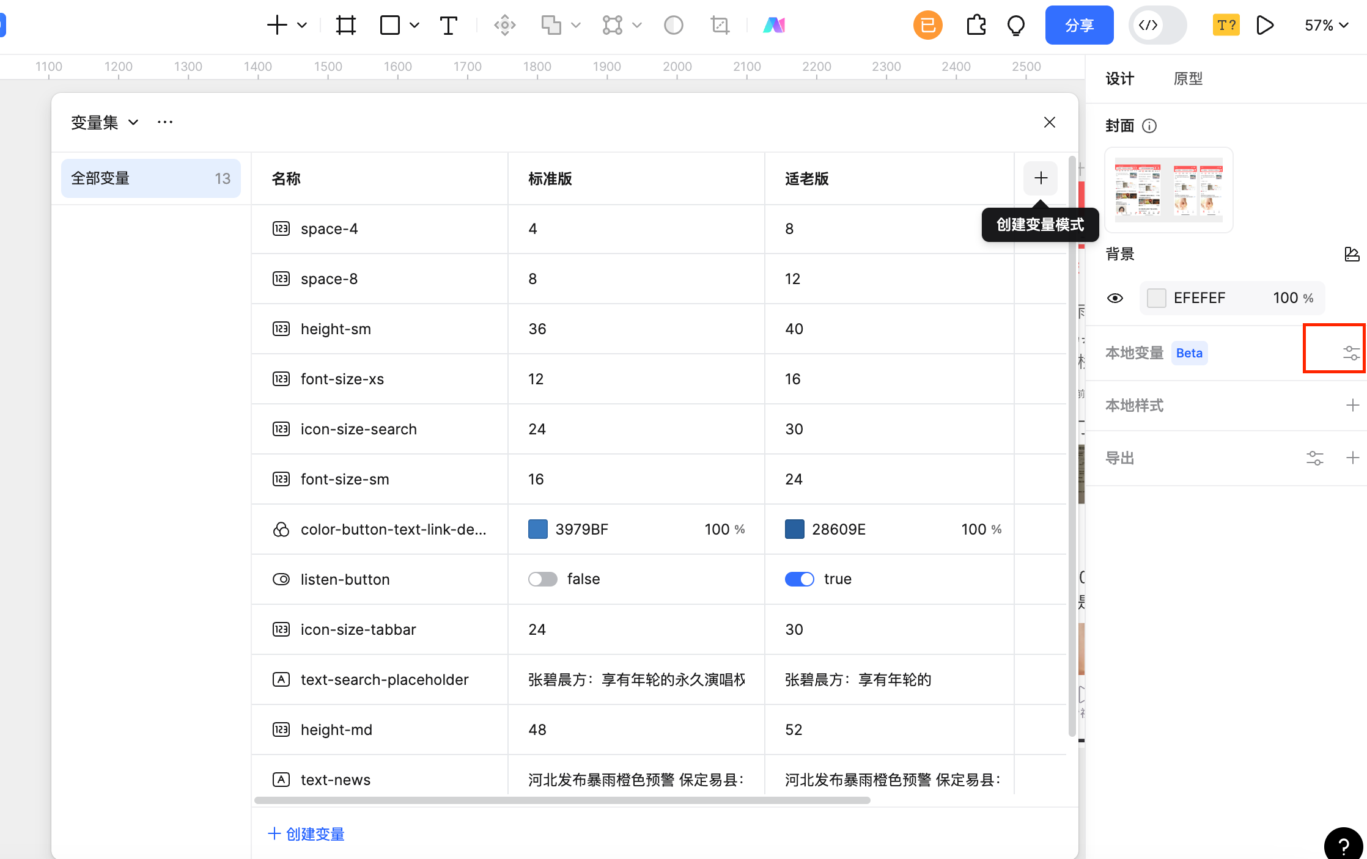
Task: Expand the 变量集 collection dropdown
Action: (133, 122)
